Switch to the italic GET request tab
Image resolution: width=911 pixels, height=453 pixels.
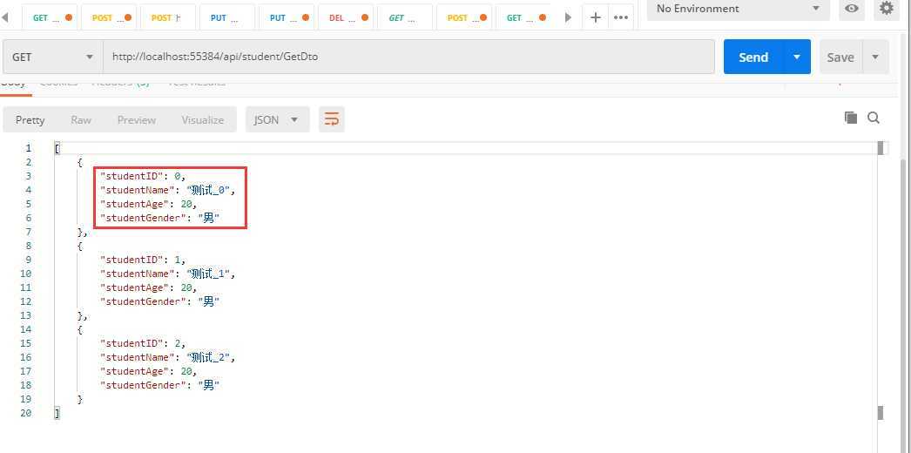pyautogui.click(x=404, y=17)
